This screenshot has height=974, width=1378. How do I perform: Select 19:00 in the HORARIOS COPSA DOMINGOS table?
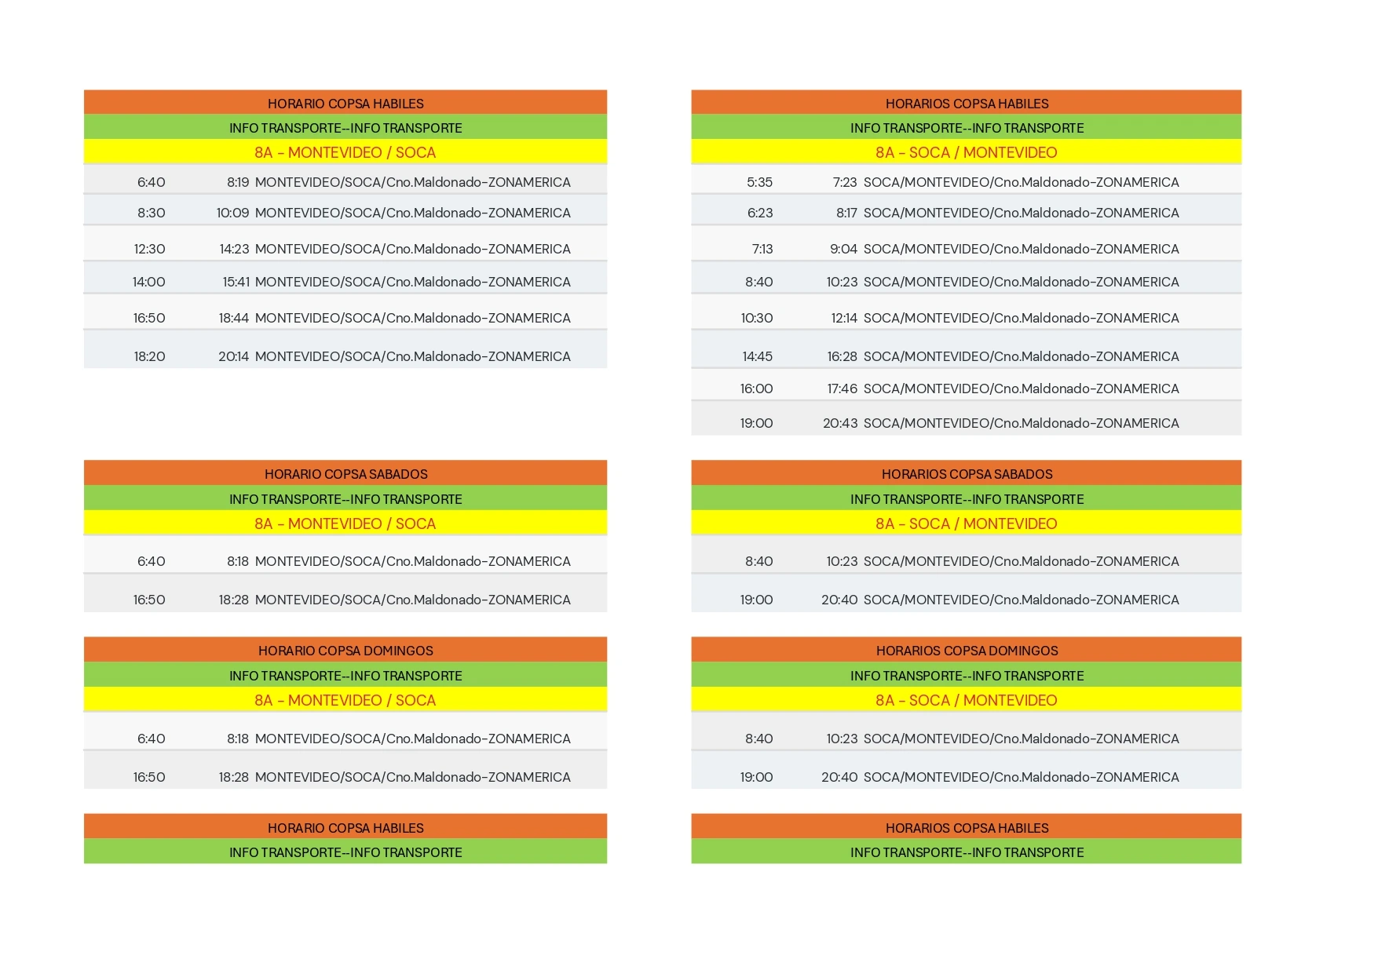pos(756,777)
